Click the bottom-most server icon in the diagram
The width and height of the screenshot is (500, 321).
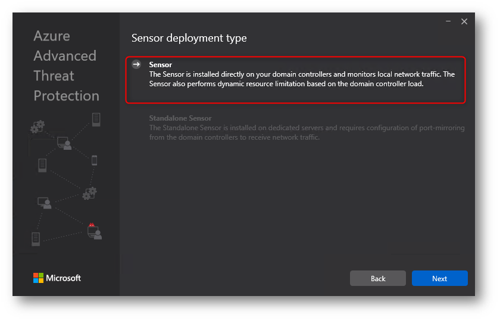tap(36, 239)
